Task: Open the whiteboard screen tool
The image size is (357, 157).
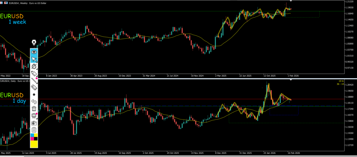Action: click(x=34, y=116)
